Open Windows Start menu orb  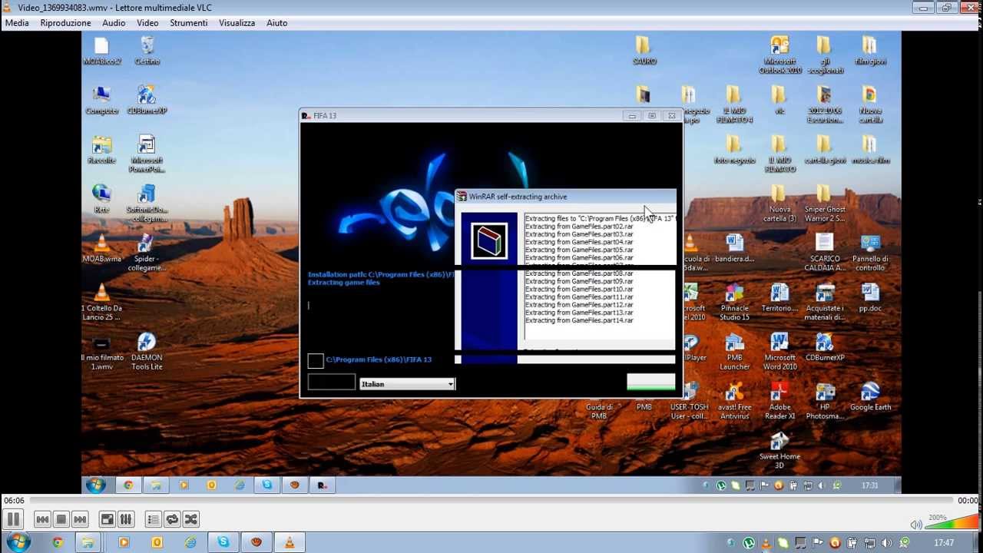[x=17, y=542]
